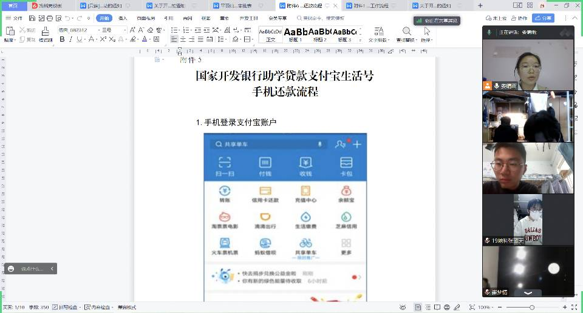
Task: Open the text layout tool icon
Action: pyautogui.click(x=379, y=31)
